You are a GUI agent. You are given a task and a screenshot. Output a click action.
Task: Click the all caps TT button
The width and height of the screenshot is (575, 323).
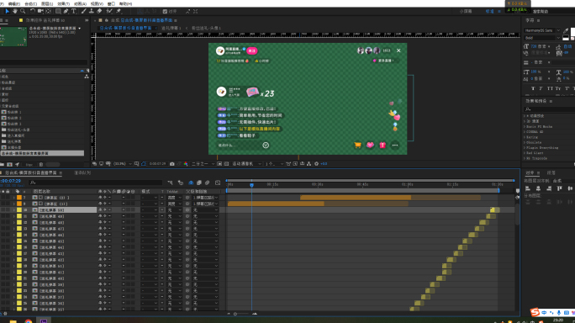tap(550, 88)
